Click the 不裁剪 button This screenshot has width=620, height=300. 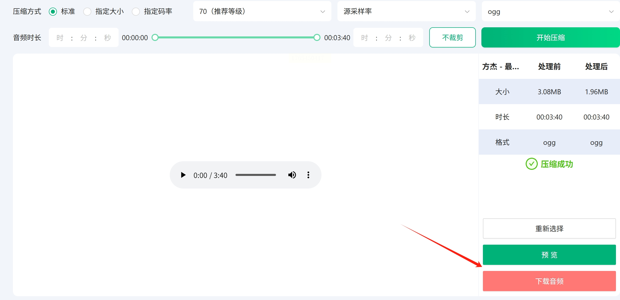tap(452, 38)
